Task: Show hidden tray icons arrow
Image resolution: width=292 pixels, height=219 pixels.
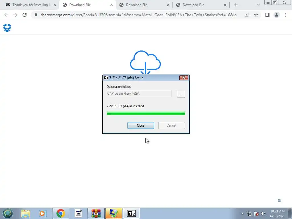Action: pos(242,214)
